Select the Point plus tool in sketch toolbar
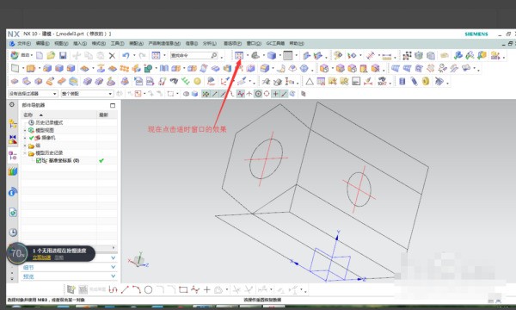Screen dimensions: 516x310 (206, 289)
